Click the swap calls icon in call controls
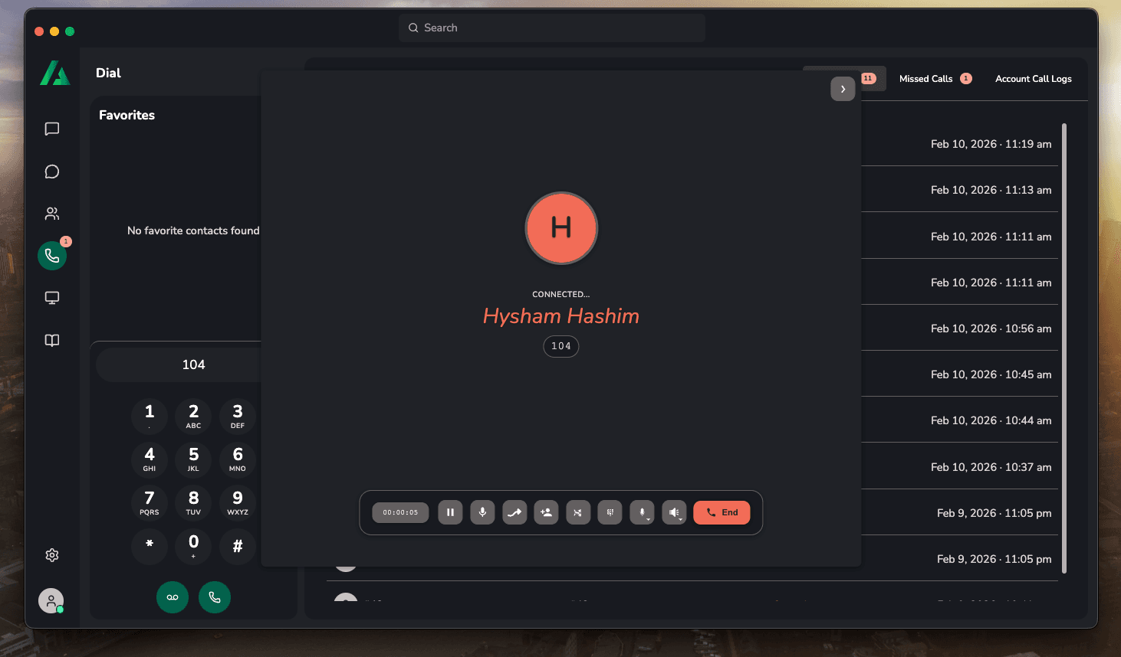The width and height of the screenshot is (1121, 657). coord(578,512)
